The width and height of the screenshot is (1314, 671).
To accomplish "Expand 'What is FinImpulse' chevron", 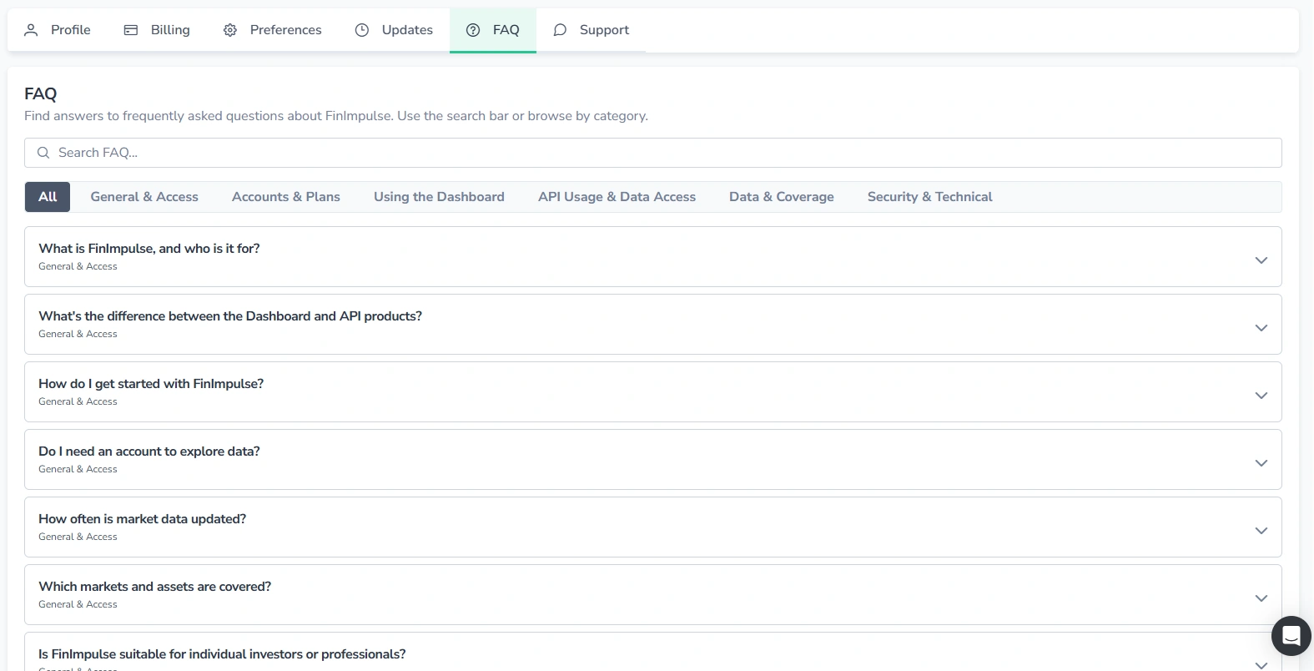I will pos(1261,260).
